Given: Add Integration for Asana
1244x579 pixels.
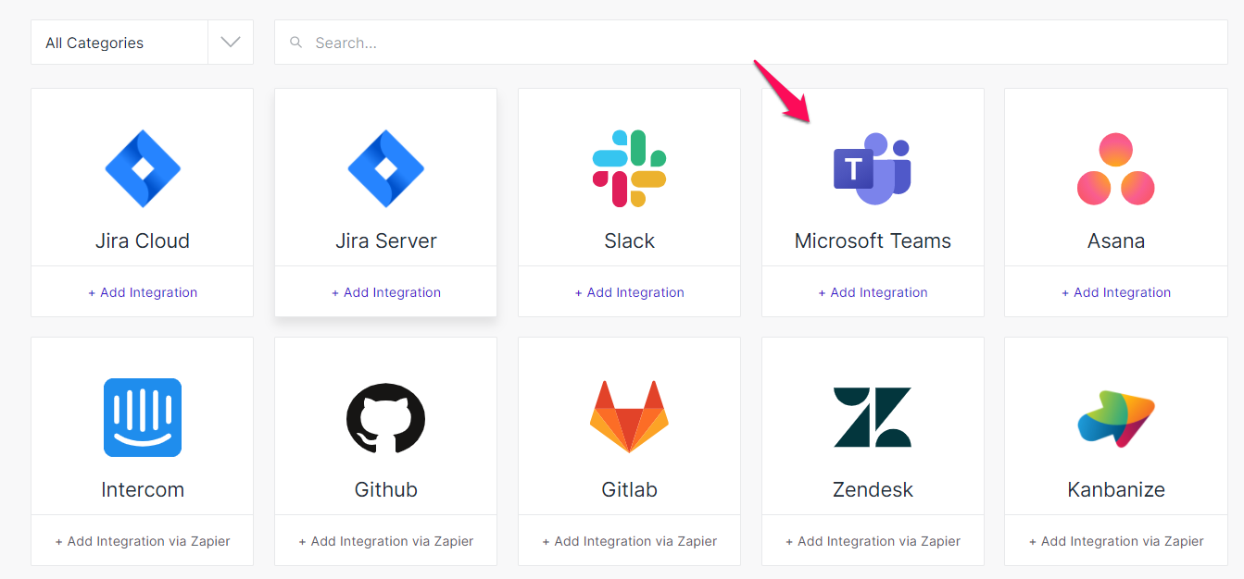Looking at the screenshot, I should click(1116, 292).
